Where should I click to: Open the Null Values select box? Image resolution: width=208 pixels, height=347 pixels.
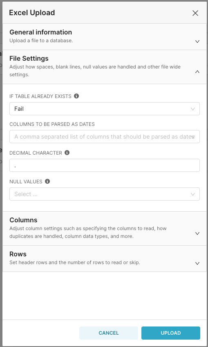pyautogui.click(x=105, y=194)
